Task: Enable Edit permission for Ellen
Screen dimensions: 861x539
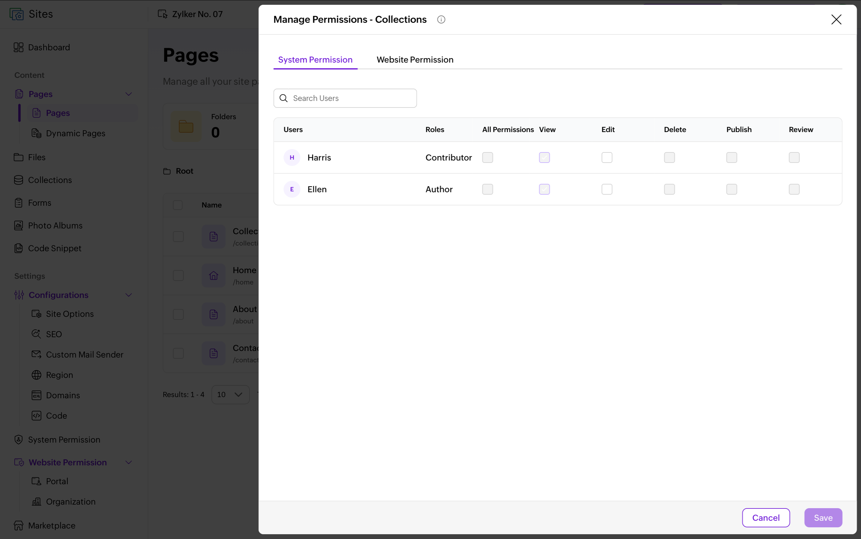Action: (x=607, y=189)
